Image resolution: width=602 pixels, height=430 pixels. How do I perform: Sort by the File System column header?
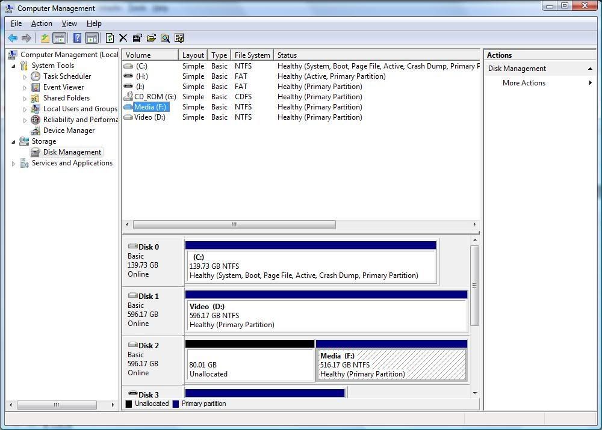[252, 55]
